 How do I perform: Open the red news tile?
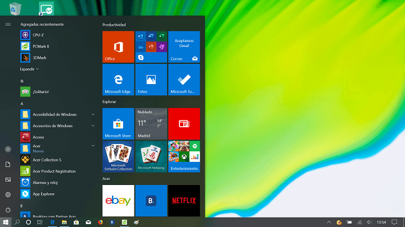point(184,124)
